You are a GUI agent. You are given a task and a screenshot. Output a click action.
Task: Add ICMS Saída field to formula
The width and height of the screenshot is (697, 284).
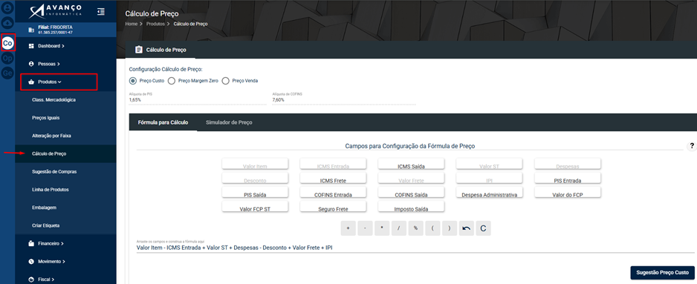click(x=411, y=165)
